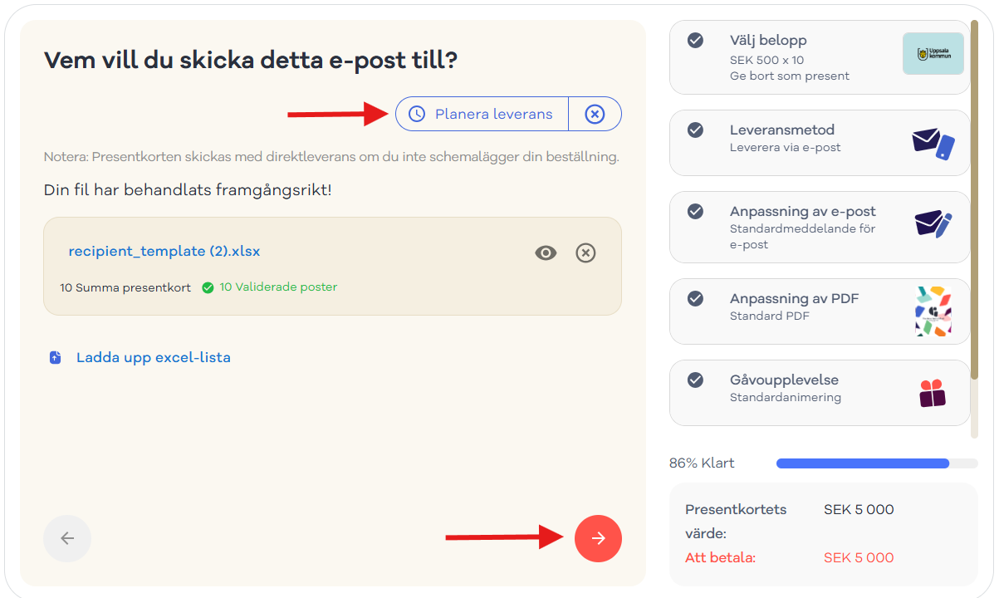Click the Uppsala kommun gift card thumbnail
This screenshot has width=999, height=598.
[x=933, y=54]
